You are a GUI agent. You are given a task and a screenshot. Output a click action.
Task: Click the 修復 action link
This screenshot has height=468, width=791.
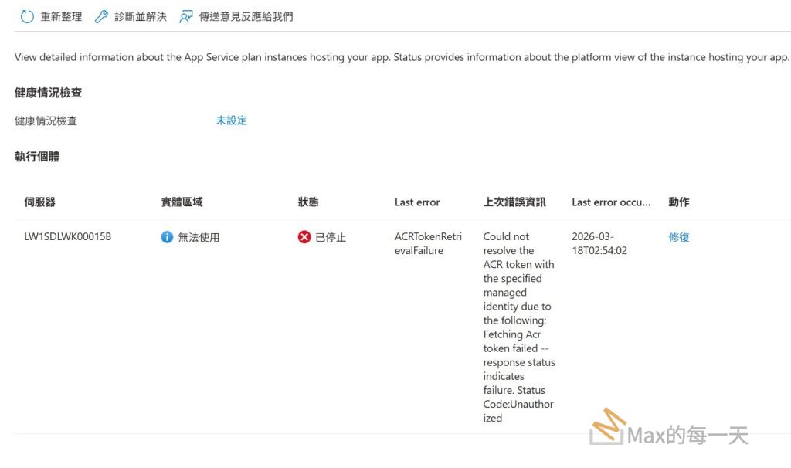pyautogui.click(x=679, y=237)
